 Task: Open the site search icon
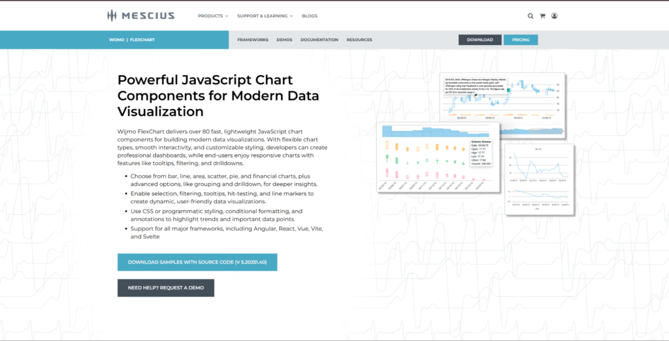(x=530, y=16)
